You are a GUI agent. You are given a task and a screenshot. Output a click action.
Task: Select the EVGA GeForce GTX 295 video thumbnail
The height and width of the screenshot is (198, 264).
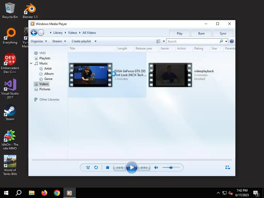[x=90, y=75]
